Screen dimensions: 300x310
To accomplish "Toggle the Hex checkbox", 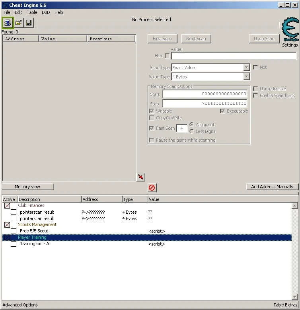I will 167,56.
